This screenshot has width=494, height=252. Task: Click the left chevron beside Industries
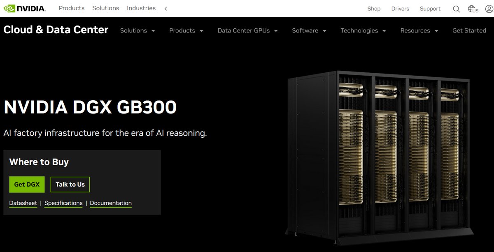165,9
